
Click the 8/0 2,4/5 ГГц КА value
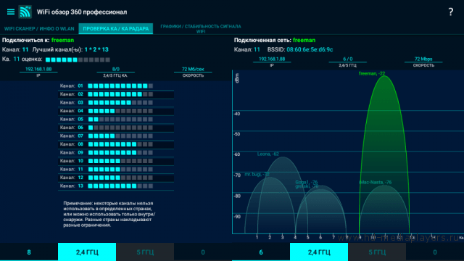(x=116, y=69)
